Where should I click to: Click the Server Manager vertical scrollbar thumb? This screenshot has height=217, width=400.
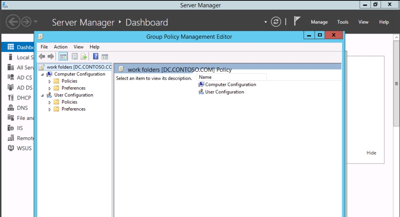tap(396, 84)
